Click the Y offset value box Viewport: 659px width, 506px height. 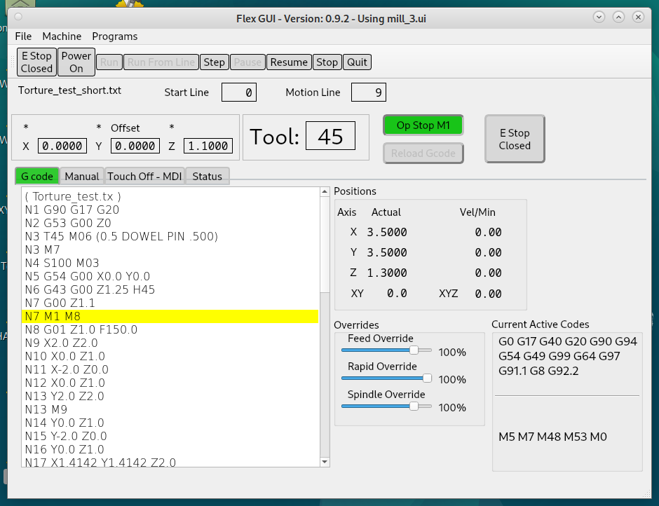135,146
